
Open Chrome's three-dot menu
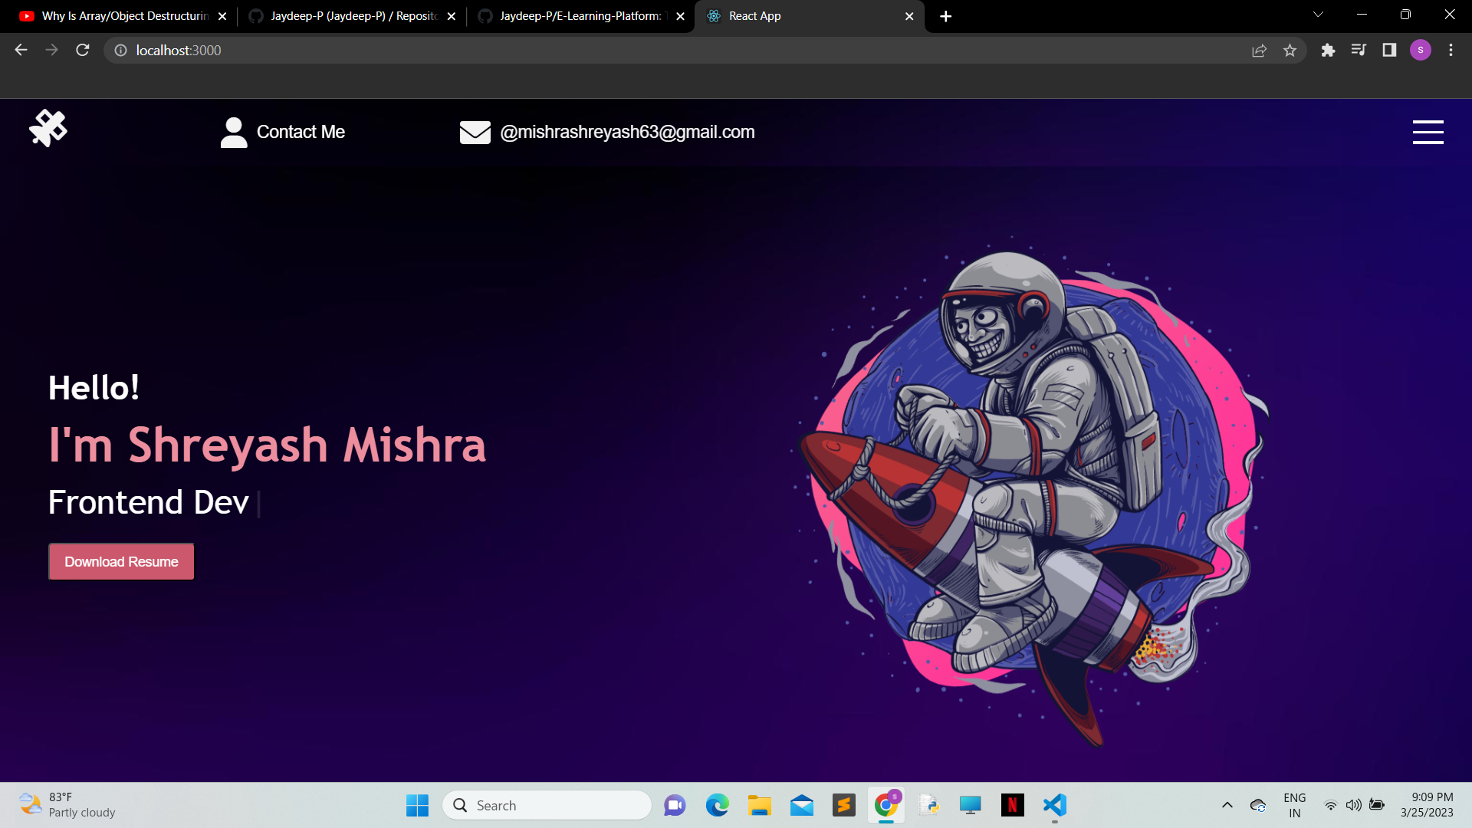point(1451,50)
